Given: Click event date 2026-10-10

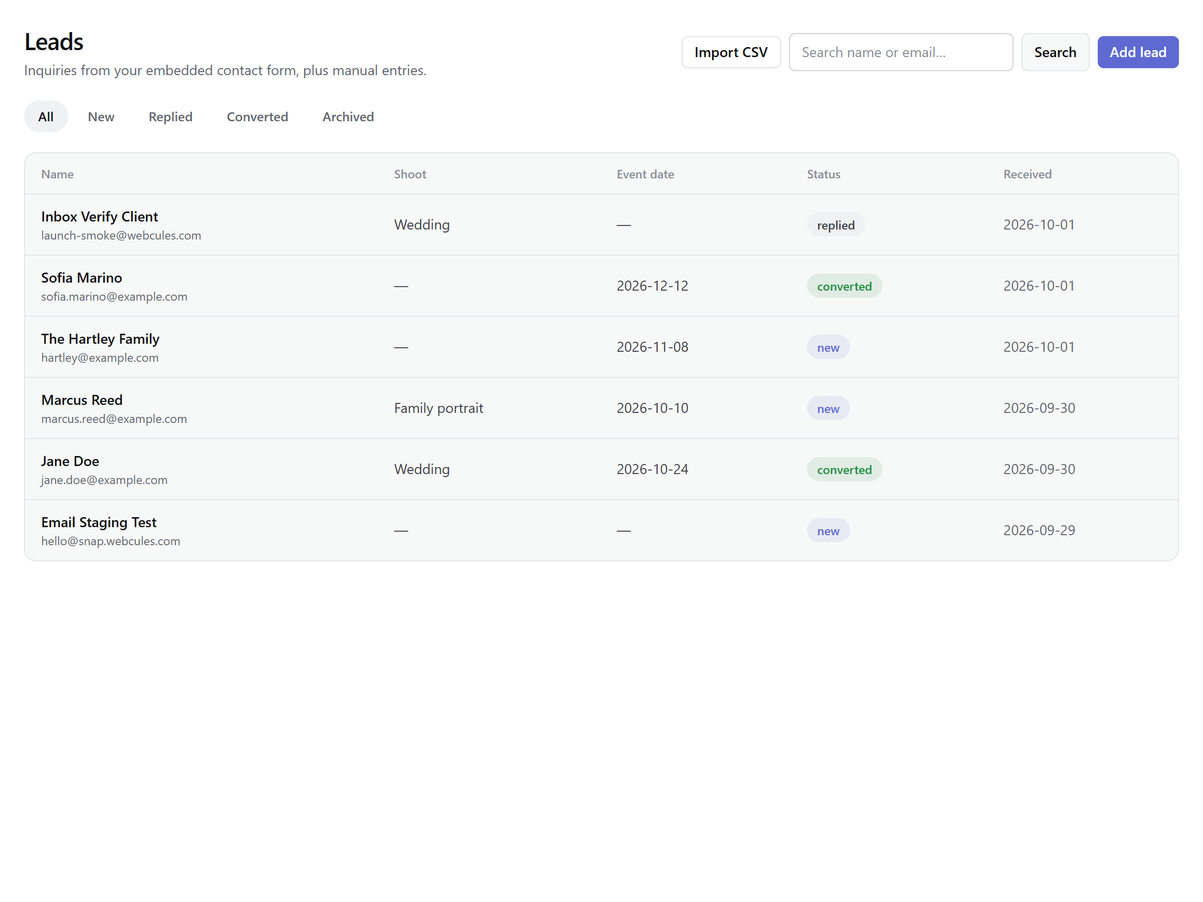Looking at the screenshot, I should pyautogui.click(x=652, y=408).
